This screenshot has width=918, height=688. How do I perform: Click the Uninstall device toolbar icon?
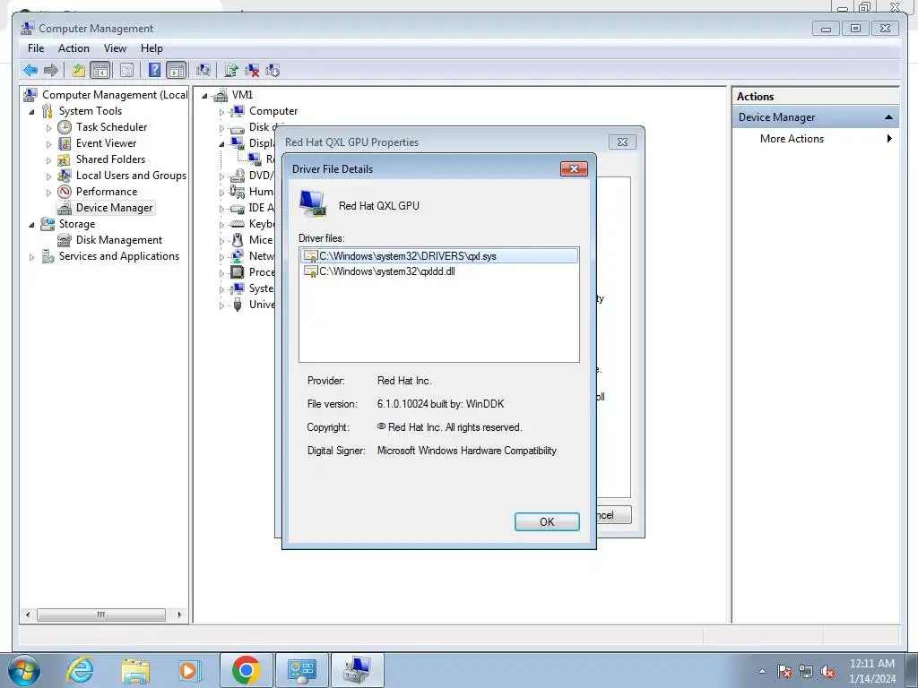pos(252,71)
